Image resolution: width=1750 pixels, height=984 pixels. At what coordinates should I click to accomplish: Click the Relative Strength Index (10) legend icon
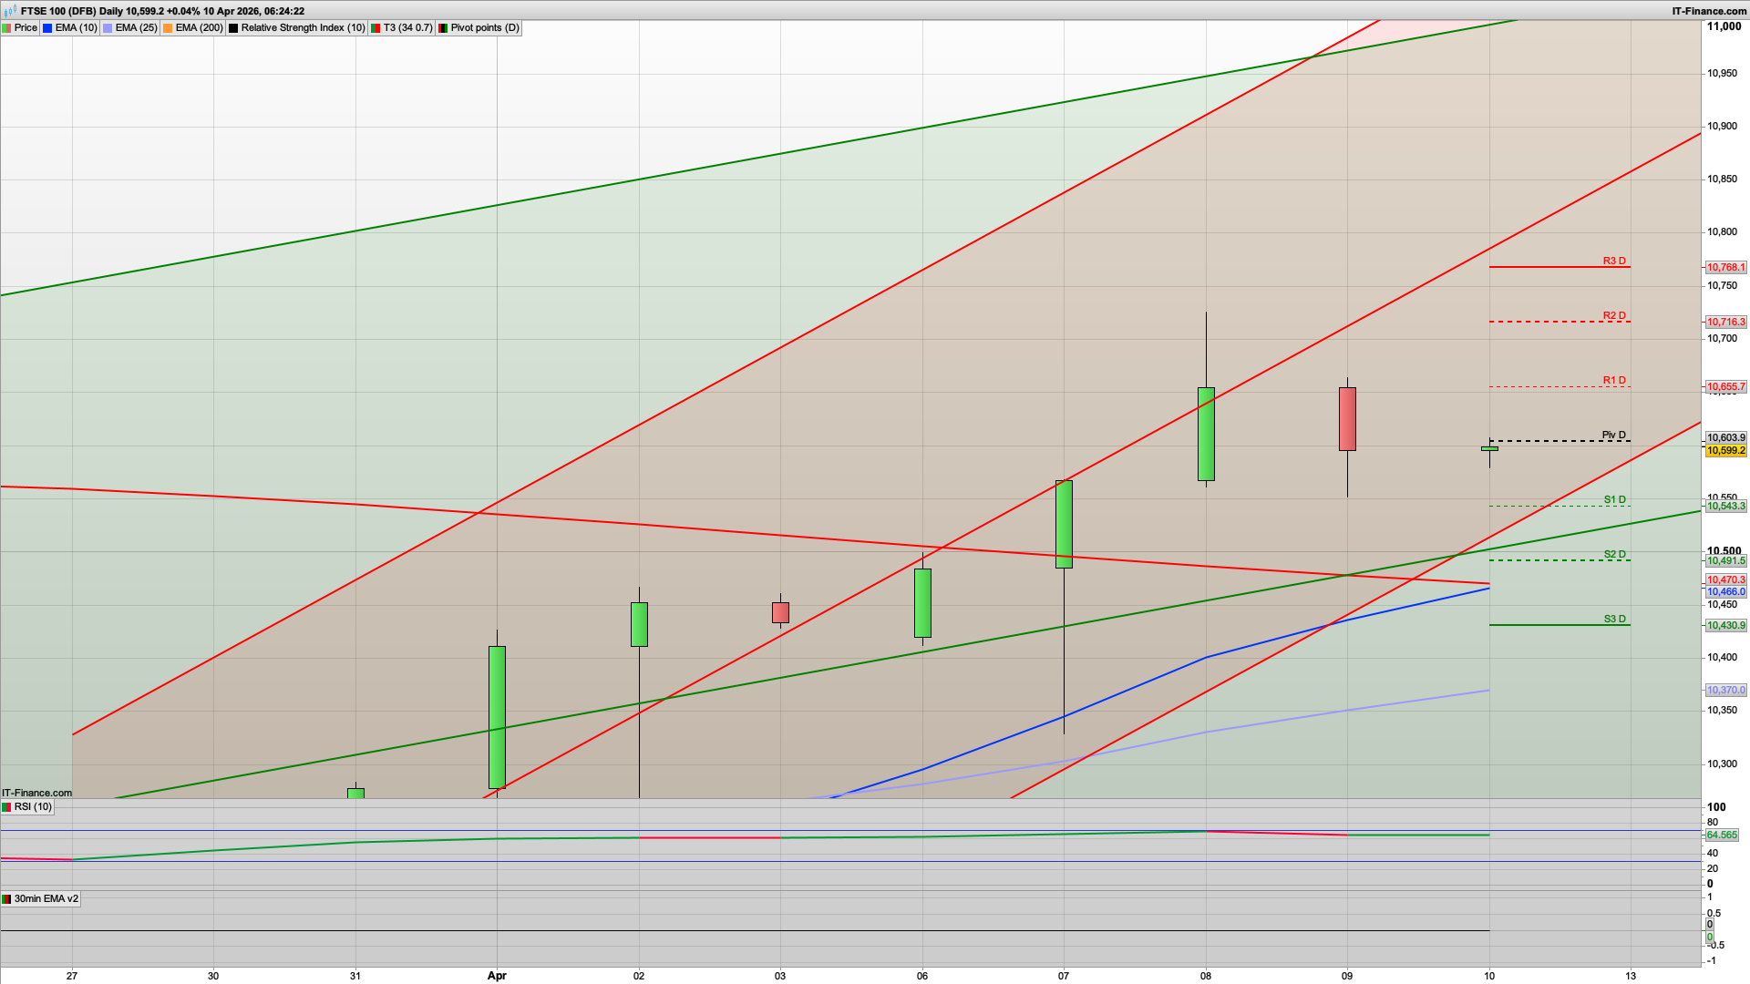[233, 27]
